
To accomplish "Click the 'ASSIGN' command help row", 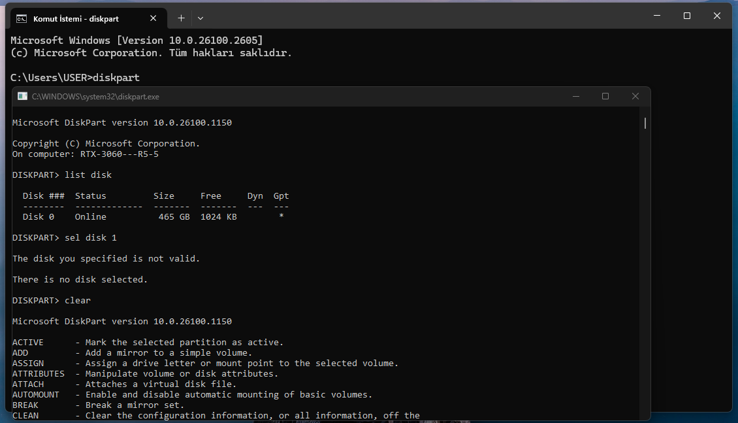I will click(205, 363).
